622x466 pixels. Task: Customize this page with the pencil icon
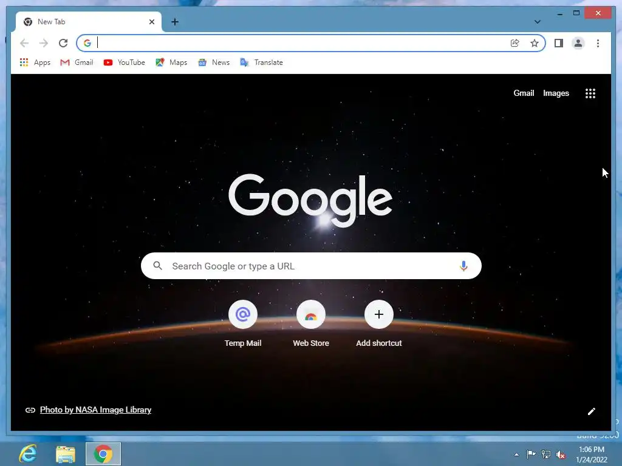click(592, 411)
